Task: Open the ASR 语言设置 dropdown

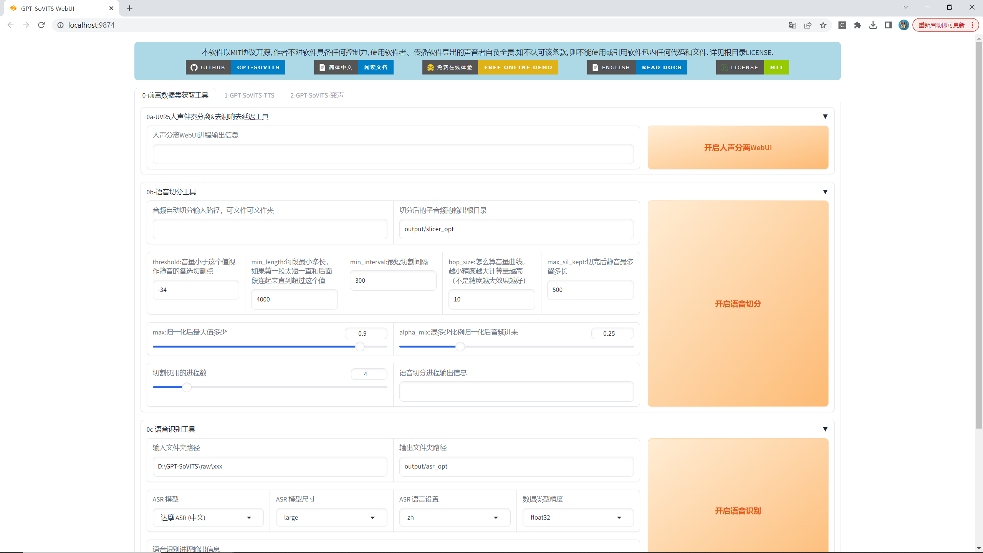Action: (x=455, y=517)
